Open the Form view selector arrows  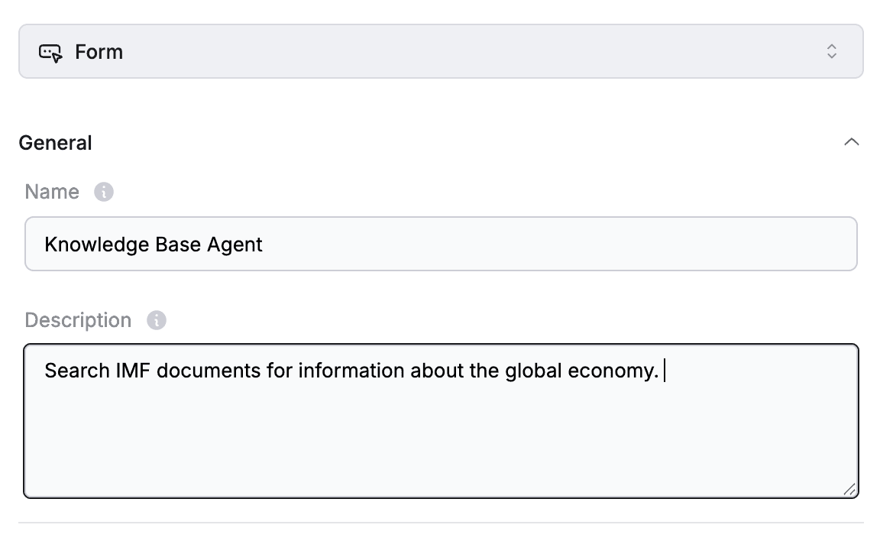pos(832,52)
